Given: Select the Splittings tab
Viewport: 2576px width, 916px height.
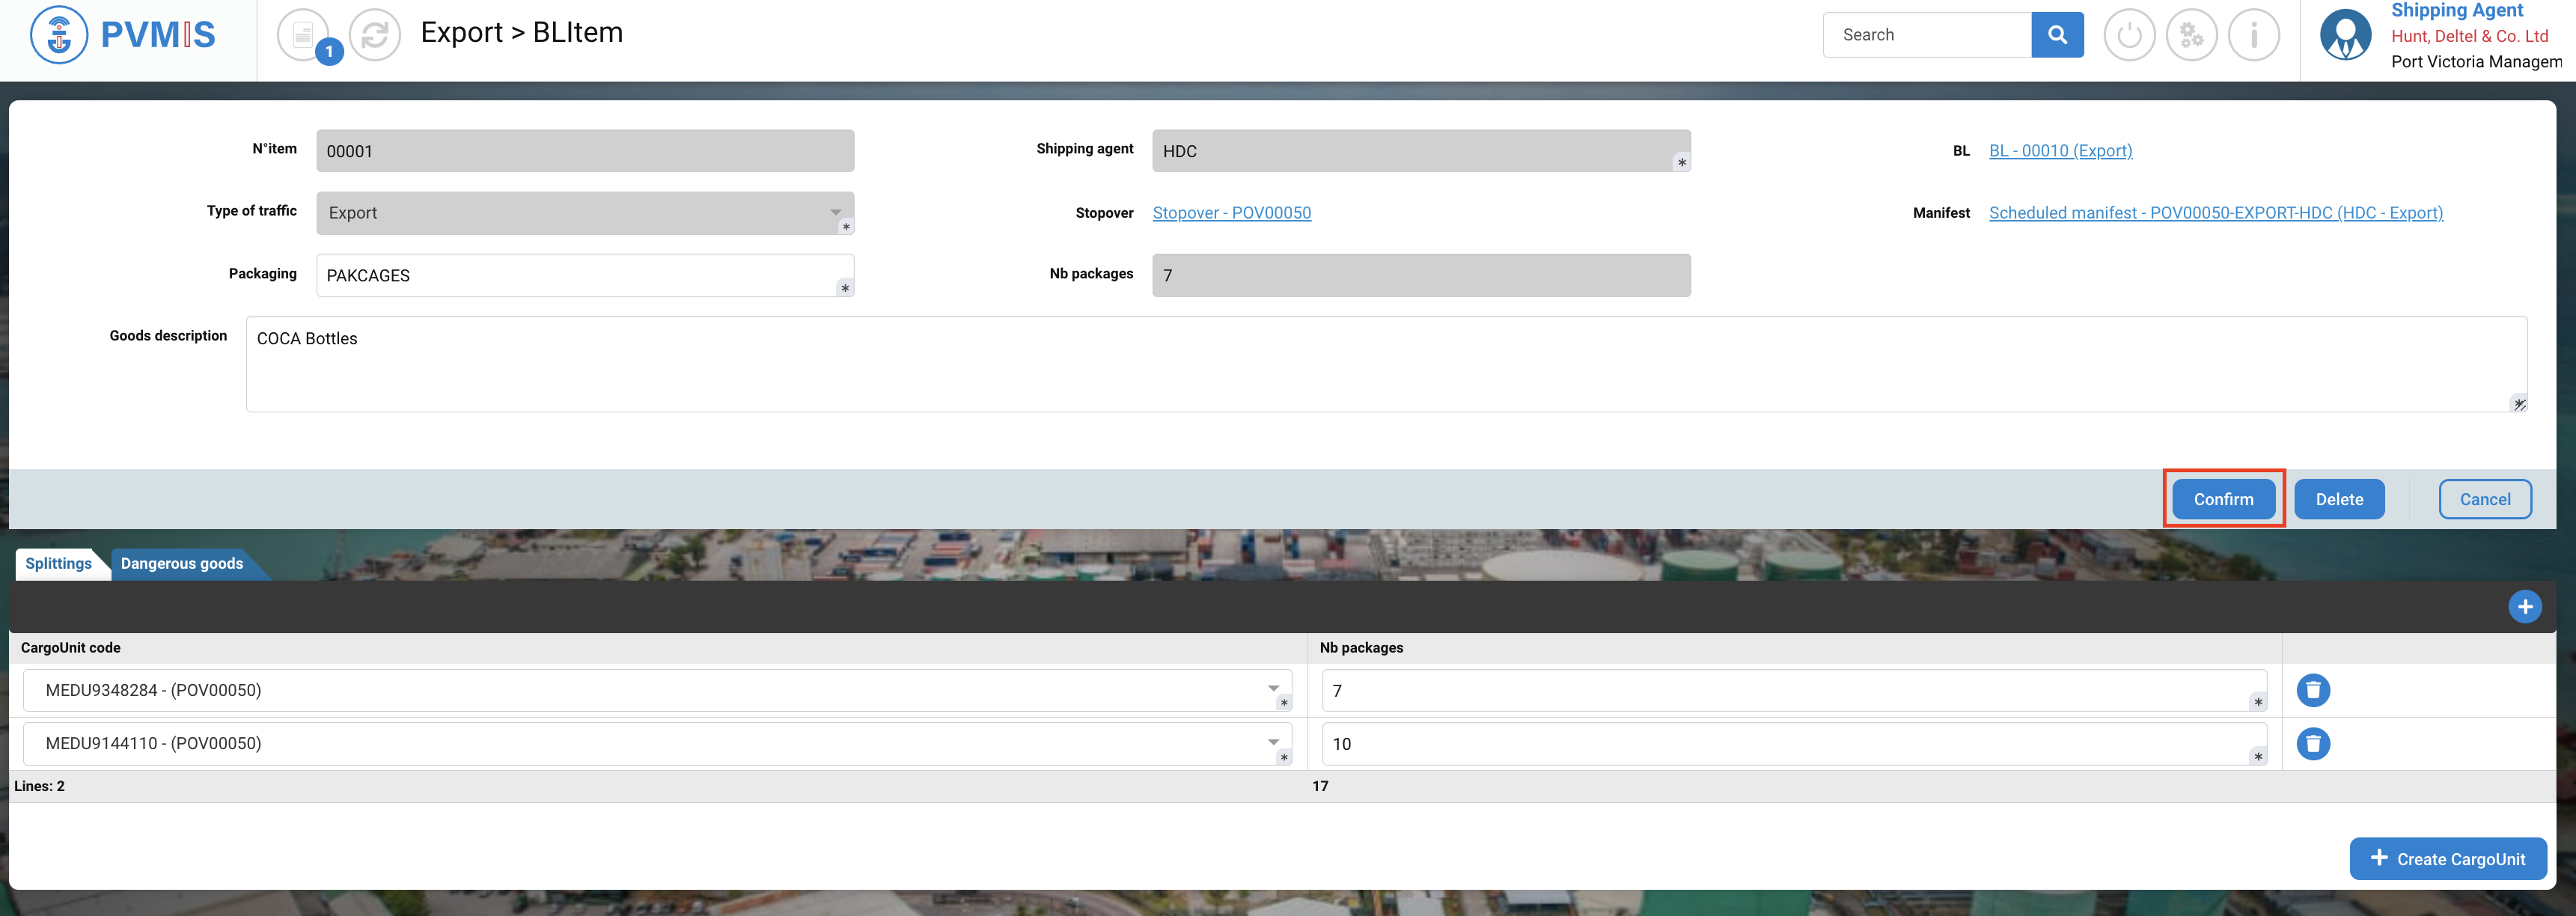Looking at the screenshot, I should pyautogui.click(x=58, y=563).
